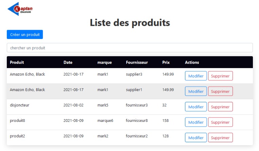Image resolution: width=259 pixels, height=151 pixels.
Task: Modify the Amazon Echo from supplier3
Action: [x=196, y=76]
